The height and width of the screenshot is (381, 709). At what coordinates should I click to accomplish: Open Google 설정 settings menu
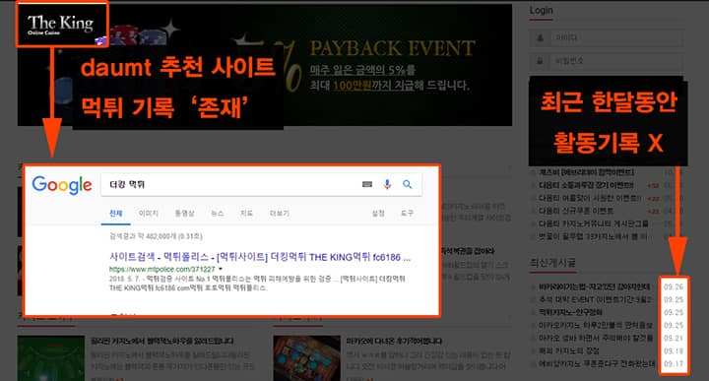point(378,214)
